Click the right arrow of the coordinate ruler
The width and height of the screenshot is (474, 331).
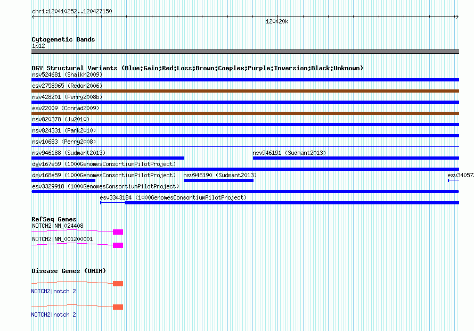tap(457, 17)
